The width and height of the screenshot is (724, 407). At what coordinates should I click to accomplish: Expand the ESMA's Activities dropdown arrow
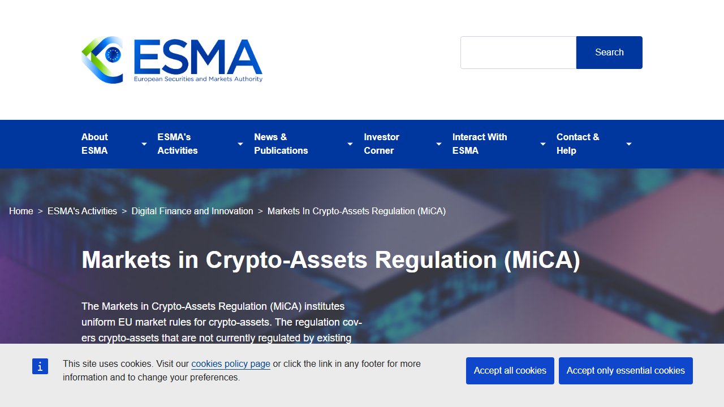pos(240,144)
